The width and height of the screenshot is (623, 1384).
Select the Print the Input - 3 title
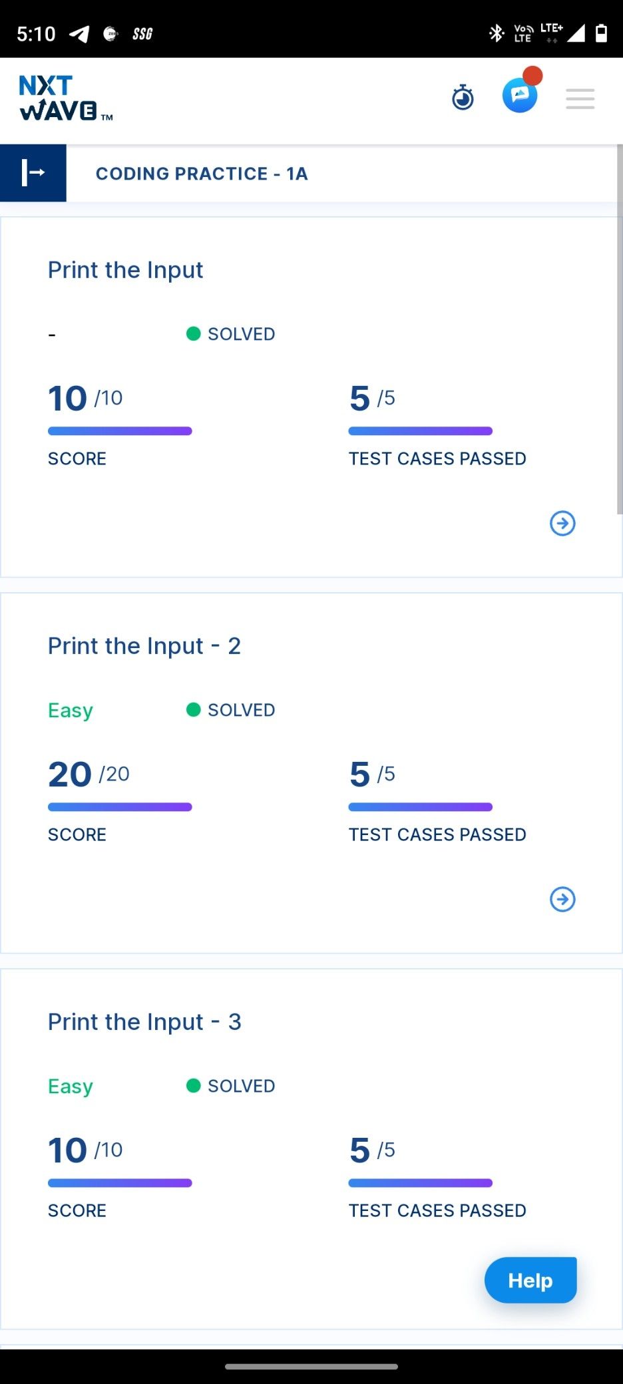(144, 1021)
